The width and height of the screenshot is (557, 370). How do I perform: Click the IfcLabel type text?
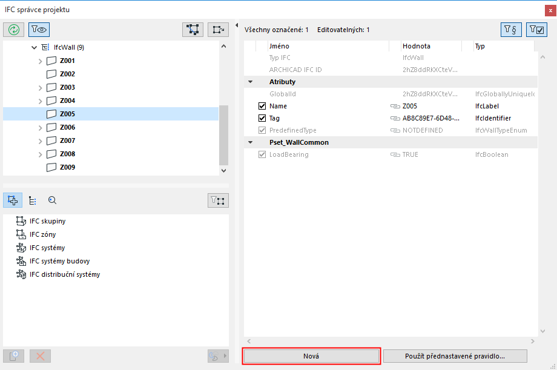click(487, 106)
